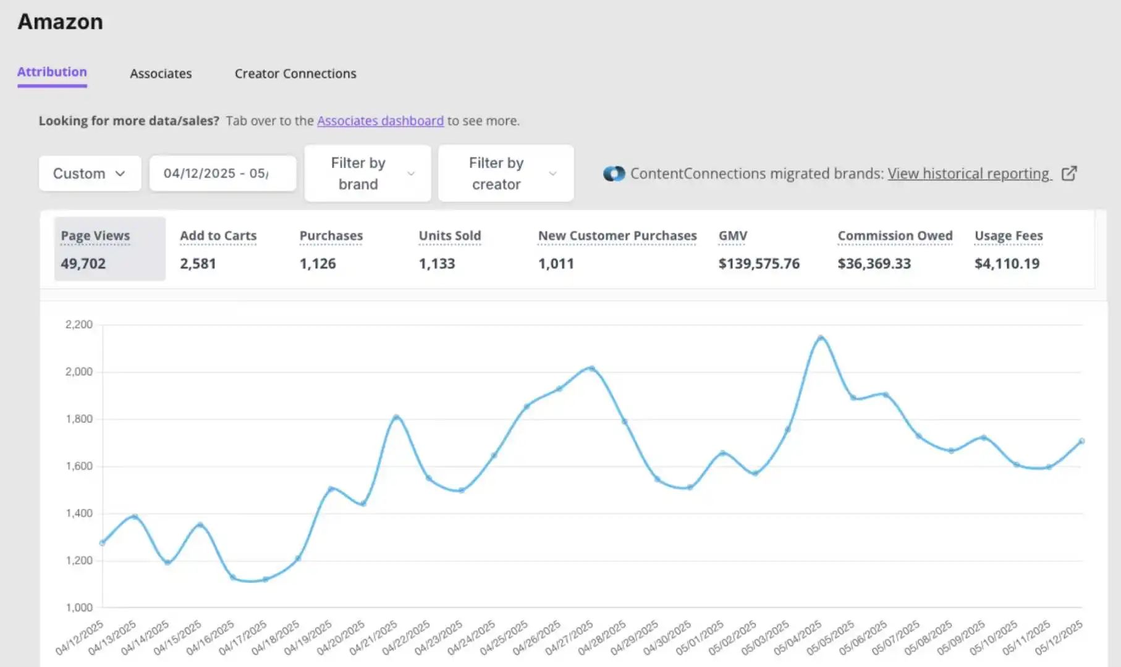Image resolution: width=1121 pixels, height=667 pixels.
Task: Select the Units Sold metric
Action: click(x=450, y=249)
